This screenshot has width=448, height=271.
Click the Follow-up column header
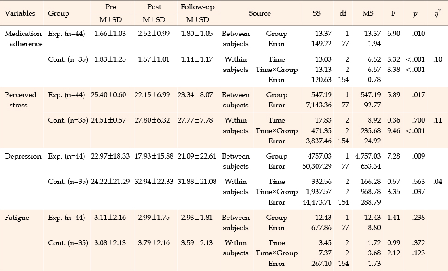(197, 7)
